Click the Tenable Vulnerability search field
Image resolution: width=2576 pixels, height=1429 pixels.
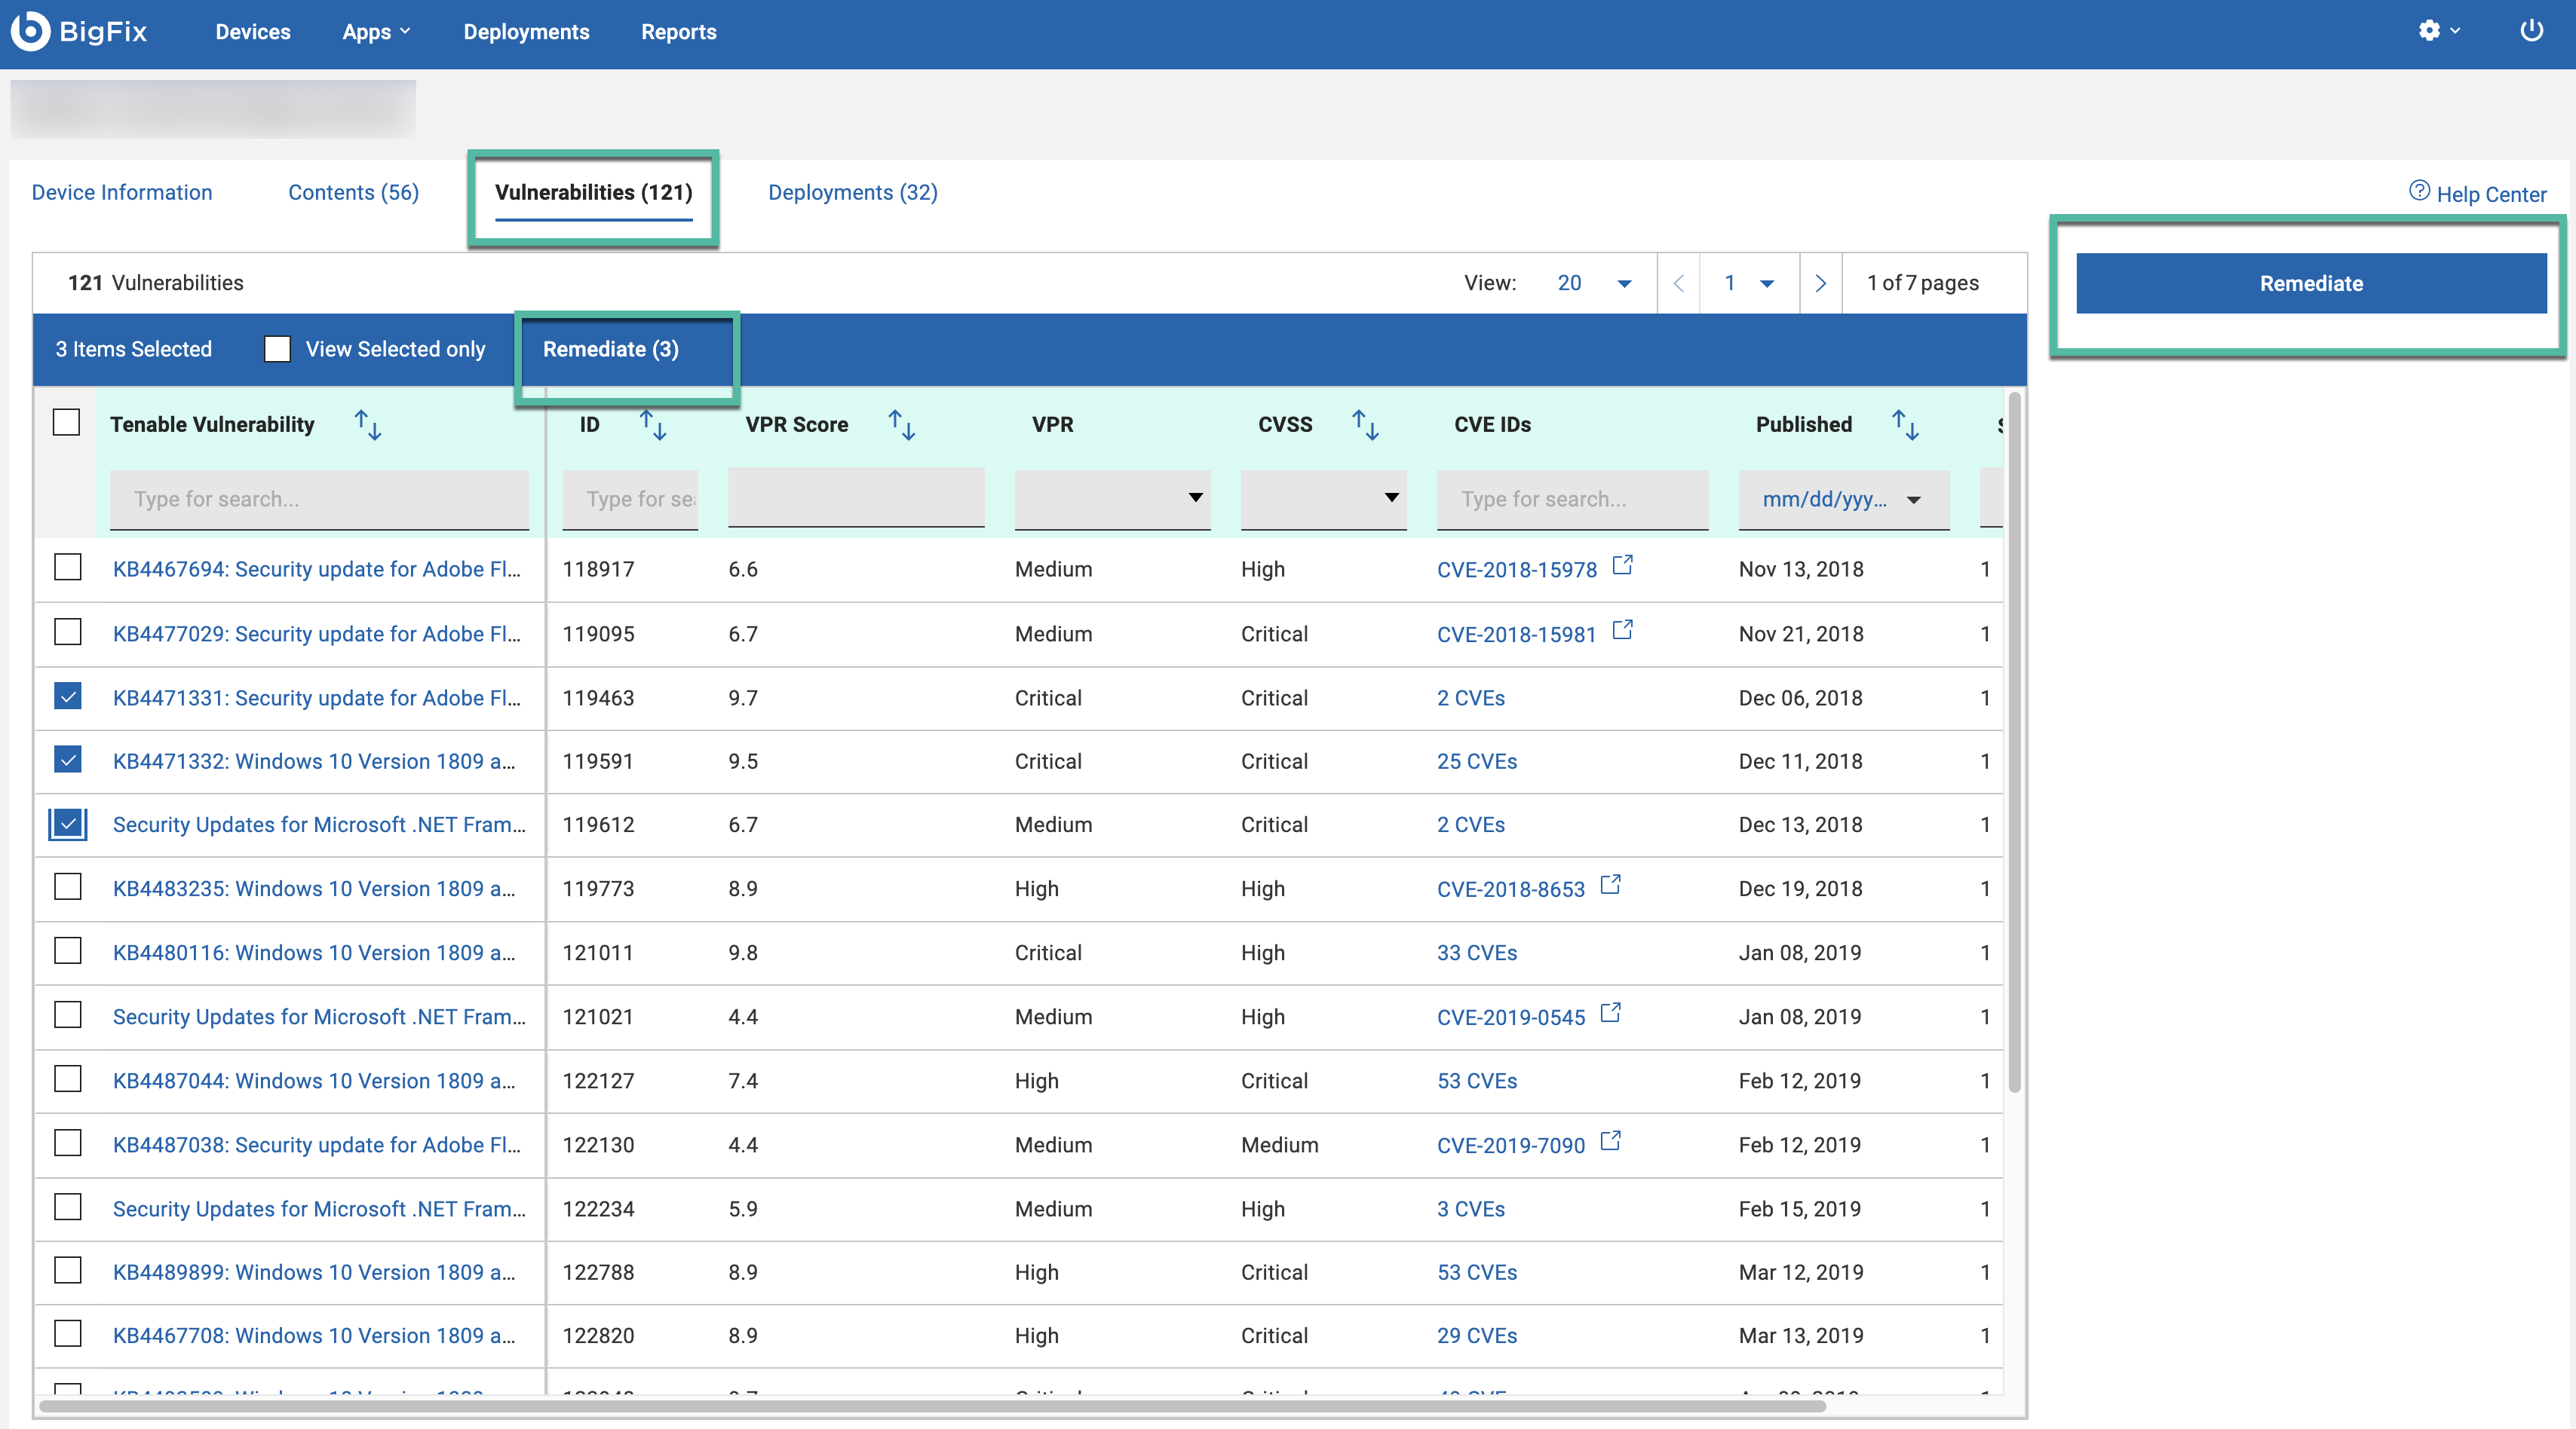click(318, 499)
